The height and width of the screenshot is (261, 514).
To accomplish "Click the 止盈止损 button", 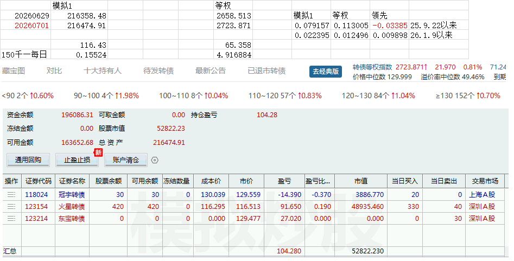I will point(77,160).
